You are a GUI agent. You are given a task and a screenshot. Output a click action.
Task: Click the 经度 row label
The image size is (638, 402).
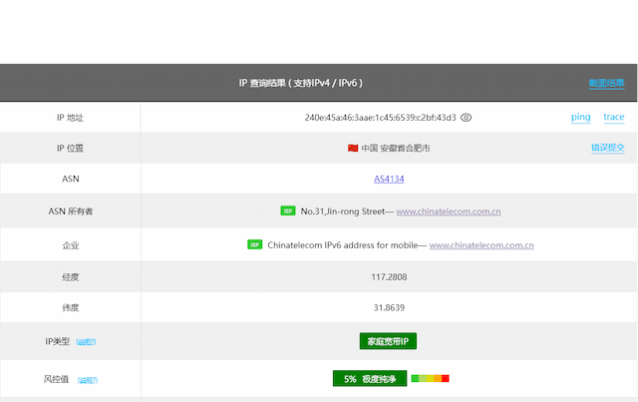71,277
